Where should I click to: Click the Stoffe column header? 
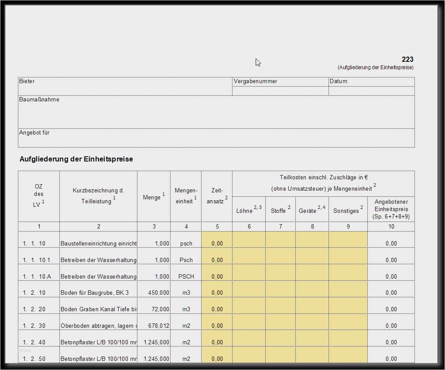(280, 209)
